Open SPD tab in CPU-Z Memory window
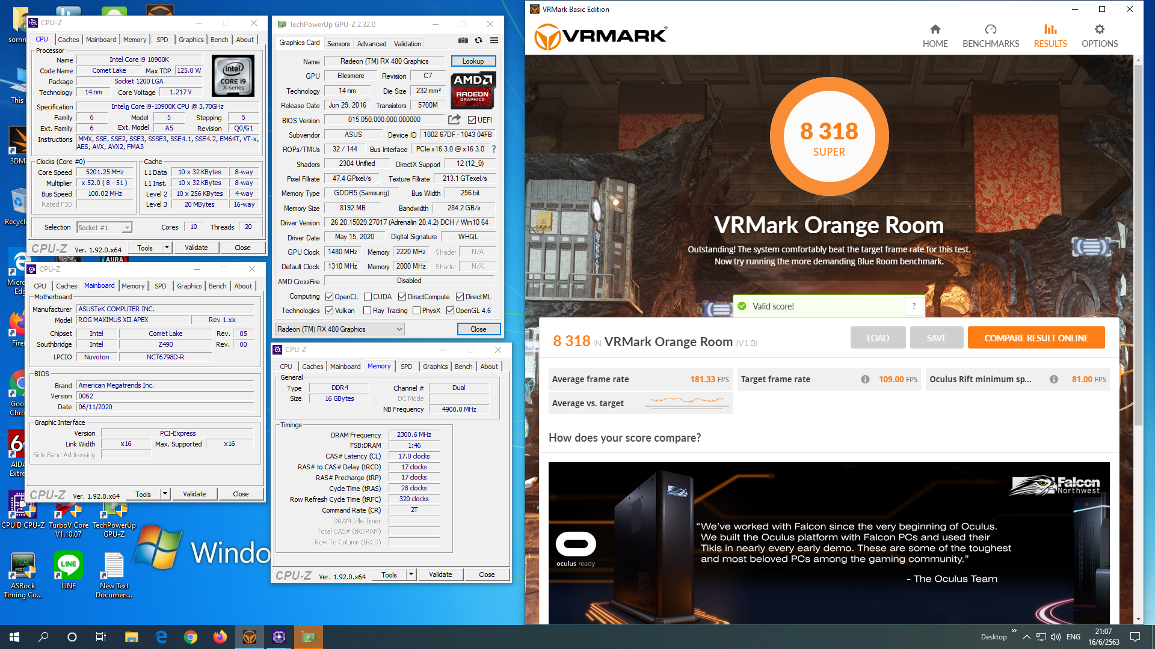The width and height of the screenshot is (1155, 649). pos(407,367)
